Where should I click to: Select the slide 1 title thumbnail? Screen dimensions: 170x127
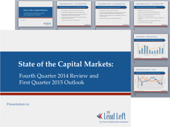point(35,14)
